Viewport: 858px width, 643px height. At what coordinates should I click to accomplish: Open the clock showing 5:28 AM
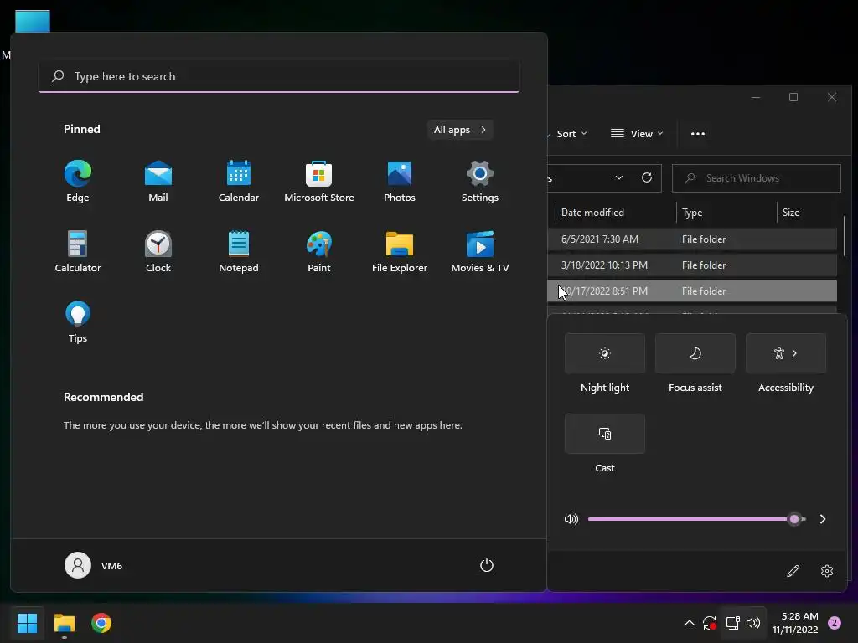(795, 623)
